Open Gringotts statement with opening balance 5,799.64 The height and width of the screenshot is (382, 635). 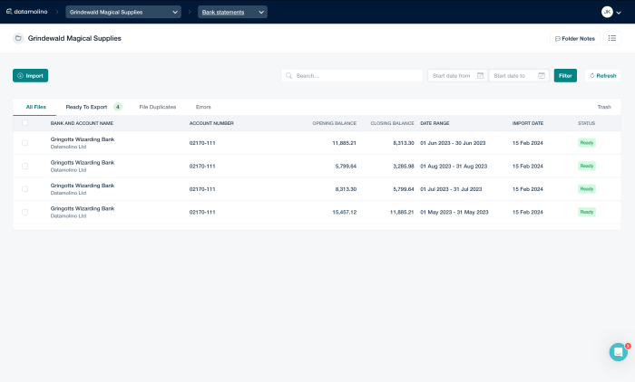(x=317, y=166)
